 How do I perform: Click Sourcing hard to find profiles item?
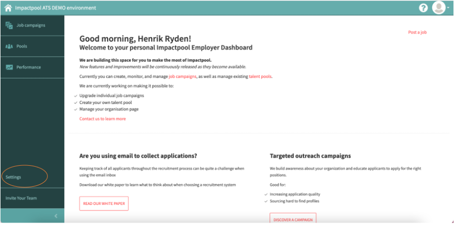point(294,201)
